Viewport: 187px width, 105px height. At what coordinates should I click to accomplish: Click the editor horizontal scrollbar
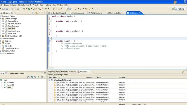[x=119, y=68]
